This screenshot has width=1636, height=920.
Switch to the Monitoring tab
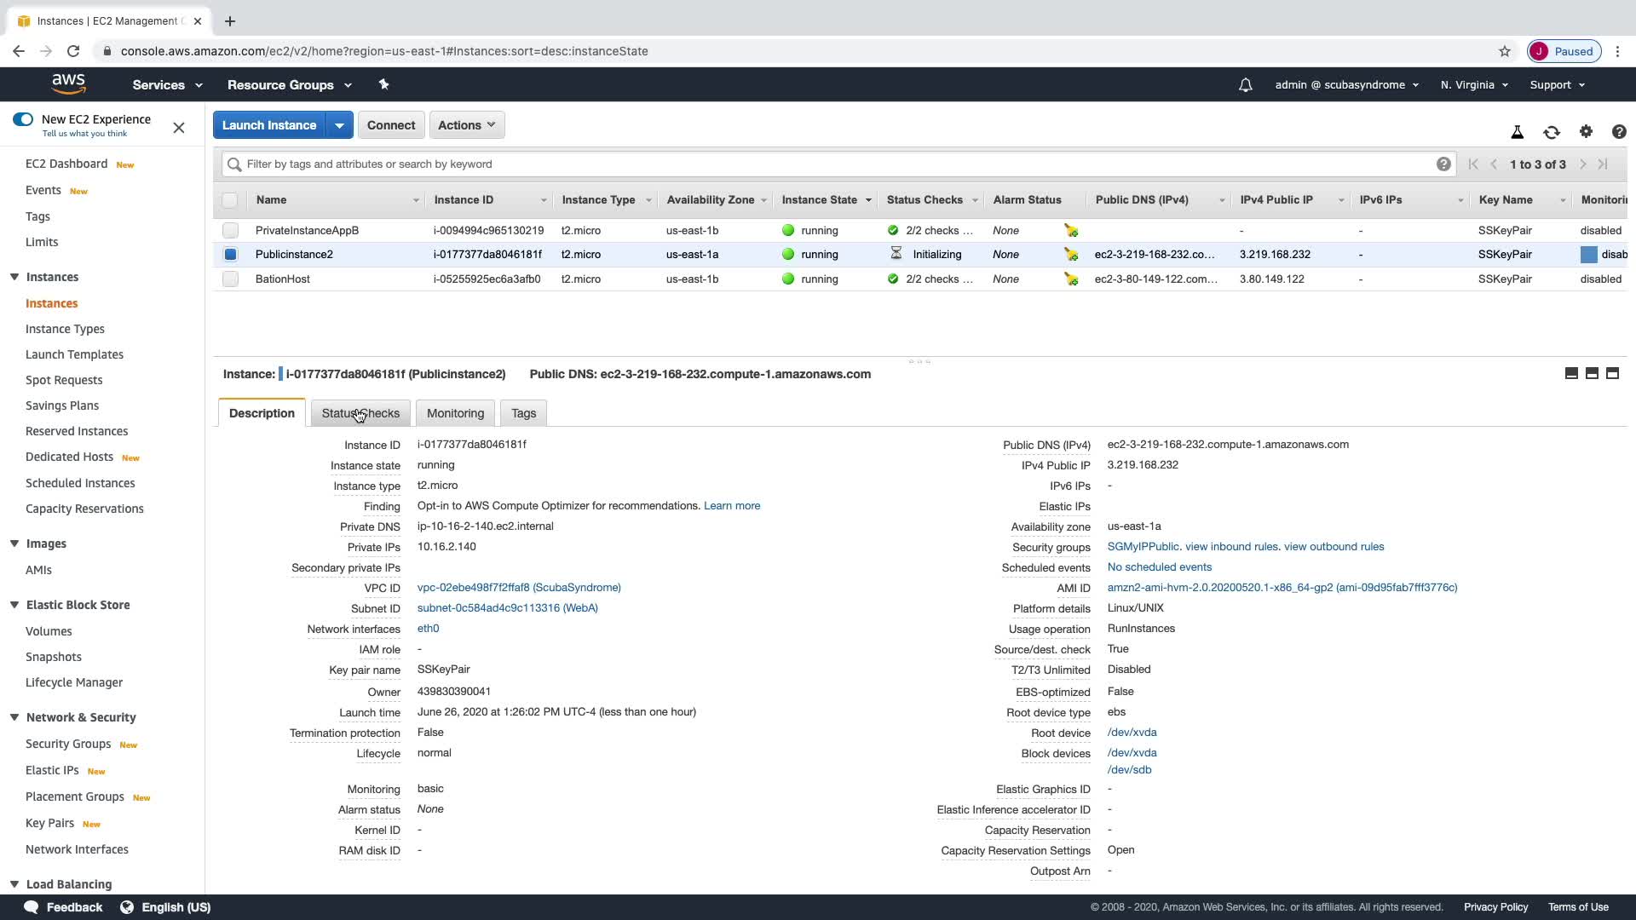[455, 413]
